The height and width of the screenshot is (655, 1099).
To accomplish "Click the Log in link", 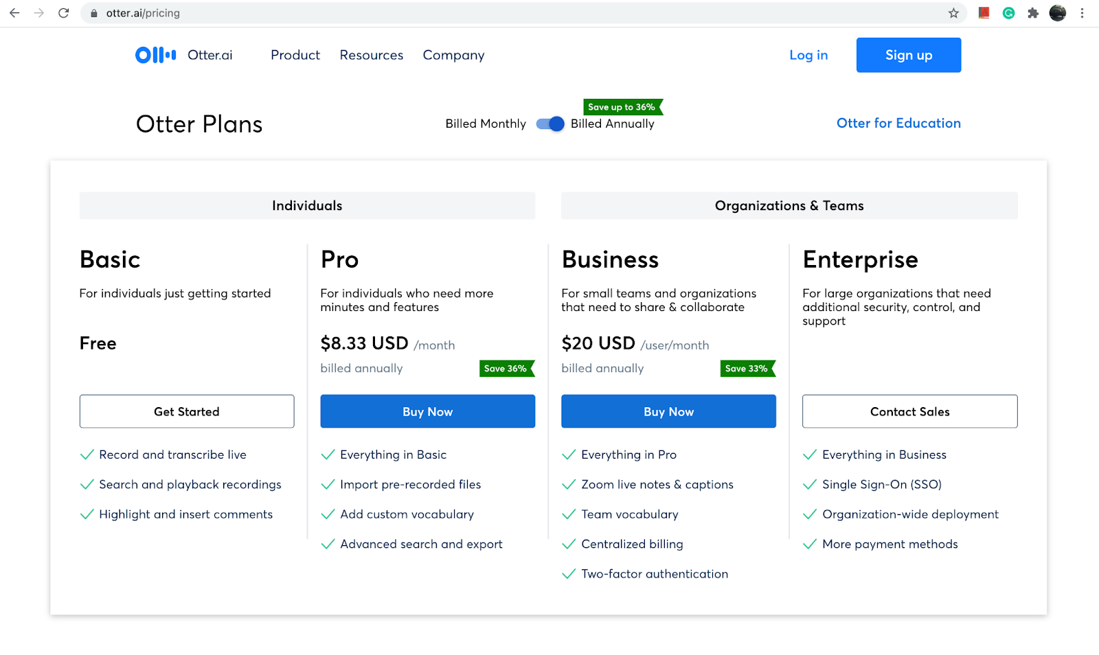I will point(808,55).
